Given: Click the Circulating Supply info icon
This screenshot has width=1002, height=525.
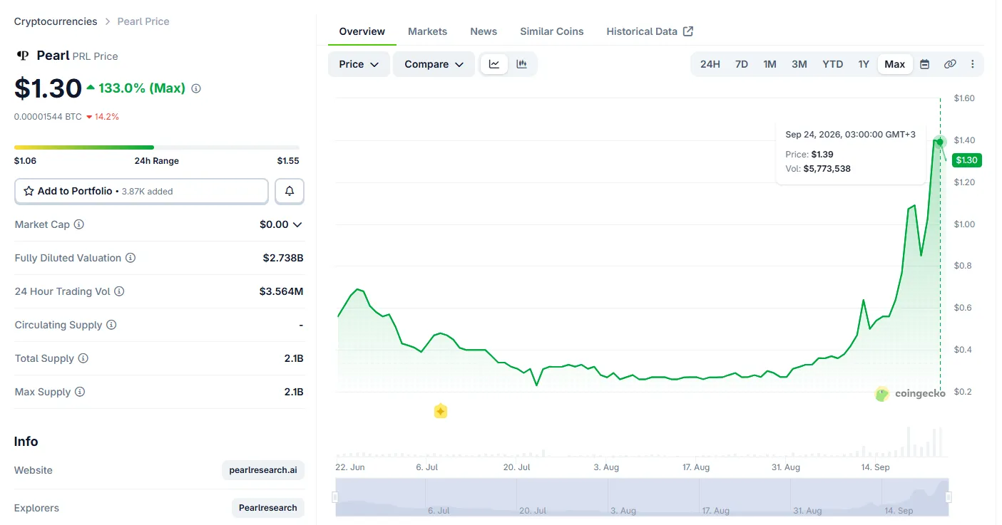Looking at the screenshot, I should click(111, 325).
